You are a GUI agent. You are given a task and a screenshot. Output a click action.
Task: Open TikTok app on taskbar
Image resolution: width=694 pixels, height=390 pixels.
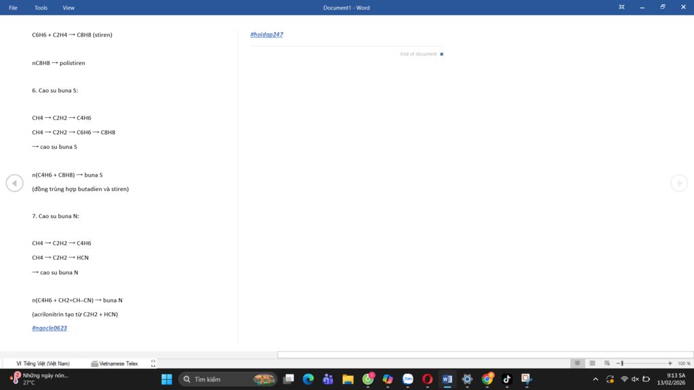tap(507, 379)
